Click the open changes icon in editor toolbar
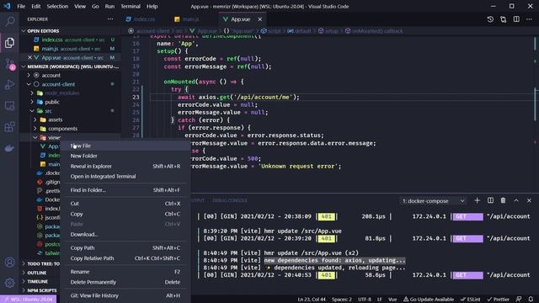 504,19
